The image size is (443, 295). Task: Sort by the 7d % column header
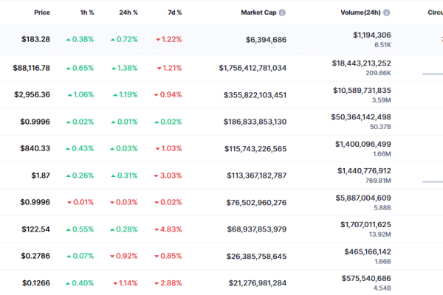[x=174, y=13]
